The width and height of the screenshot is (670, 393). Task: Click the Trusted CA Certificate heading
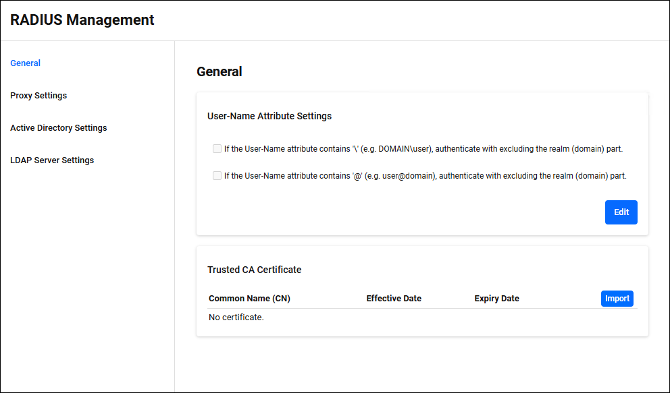click(x=254, y=270)
